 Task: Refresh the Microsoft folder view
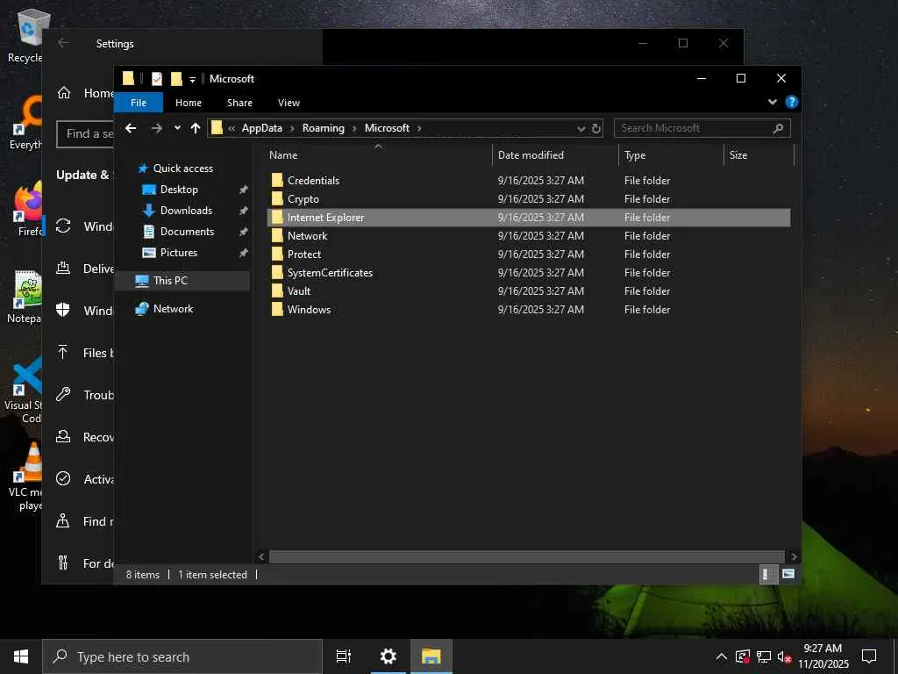(596, 128)
